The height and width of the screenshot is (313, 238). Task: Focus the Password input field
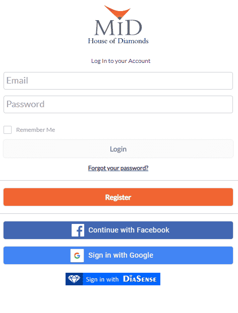tap(118, 104)
